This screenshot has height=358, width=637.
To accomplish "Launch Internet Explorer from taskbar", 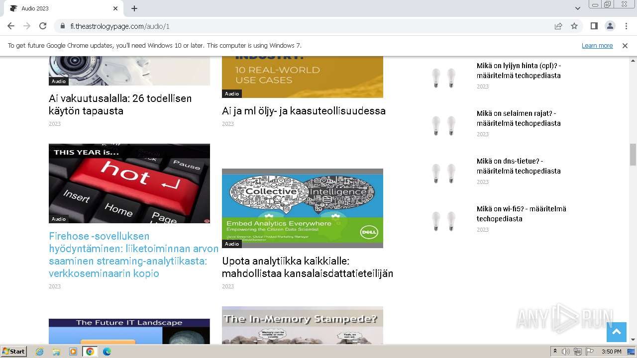I will coord(40,352).
